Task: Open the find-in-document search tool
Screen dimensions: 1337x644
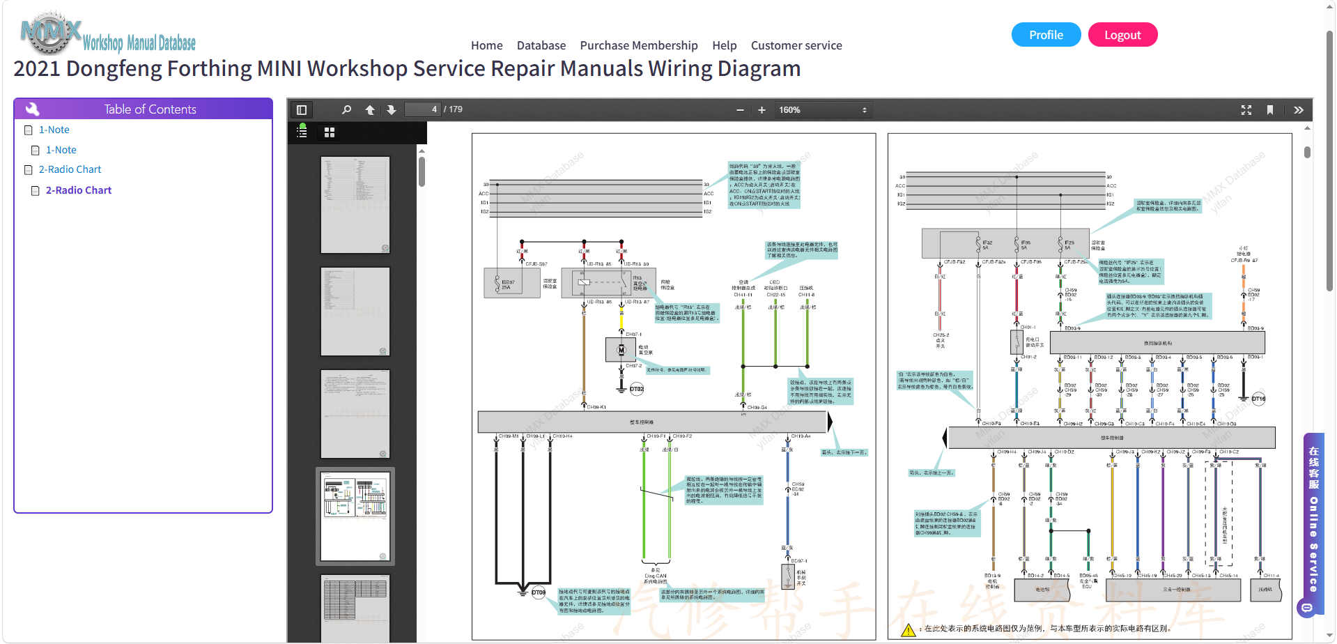Action: [346, 110]
